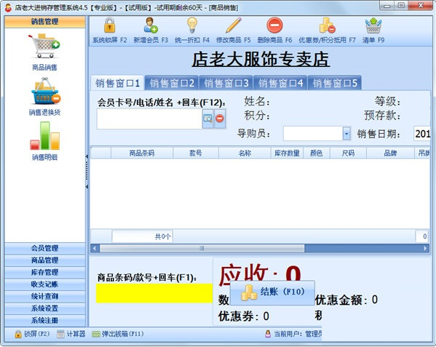Expand the 库存管理 sidebar section
The image size is (436, 347).
click(45, 272)
